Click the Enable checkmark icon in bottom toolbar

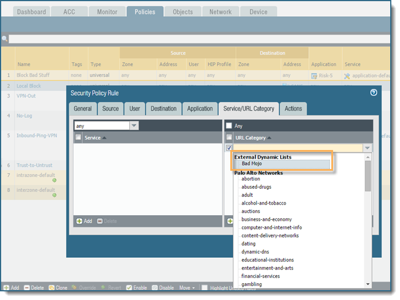129,287
